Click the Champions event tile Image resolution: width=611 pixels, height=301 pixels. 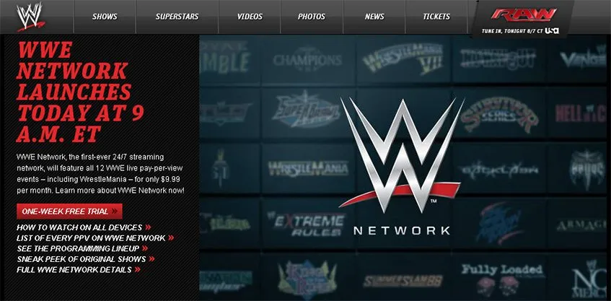pyautogui.click(x=307, y=59)
